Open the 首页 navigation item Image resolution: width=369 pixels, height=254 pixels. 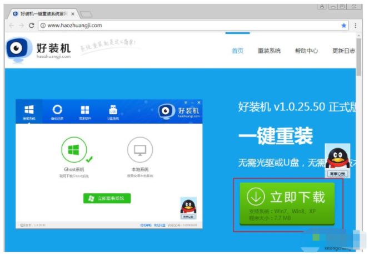[238, 51]
